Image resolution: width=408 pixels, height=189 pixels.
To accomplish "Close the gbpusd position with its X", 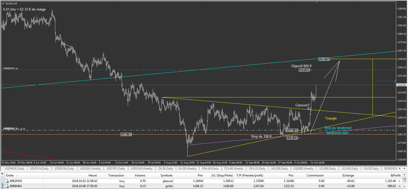I will point(403,181).
